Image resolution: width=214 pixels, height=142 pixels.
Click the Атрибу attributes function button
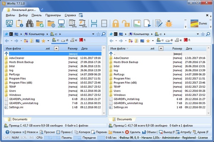[184, 132]
